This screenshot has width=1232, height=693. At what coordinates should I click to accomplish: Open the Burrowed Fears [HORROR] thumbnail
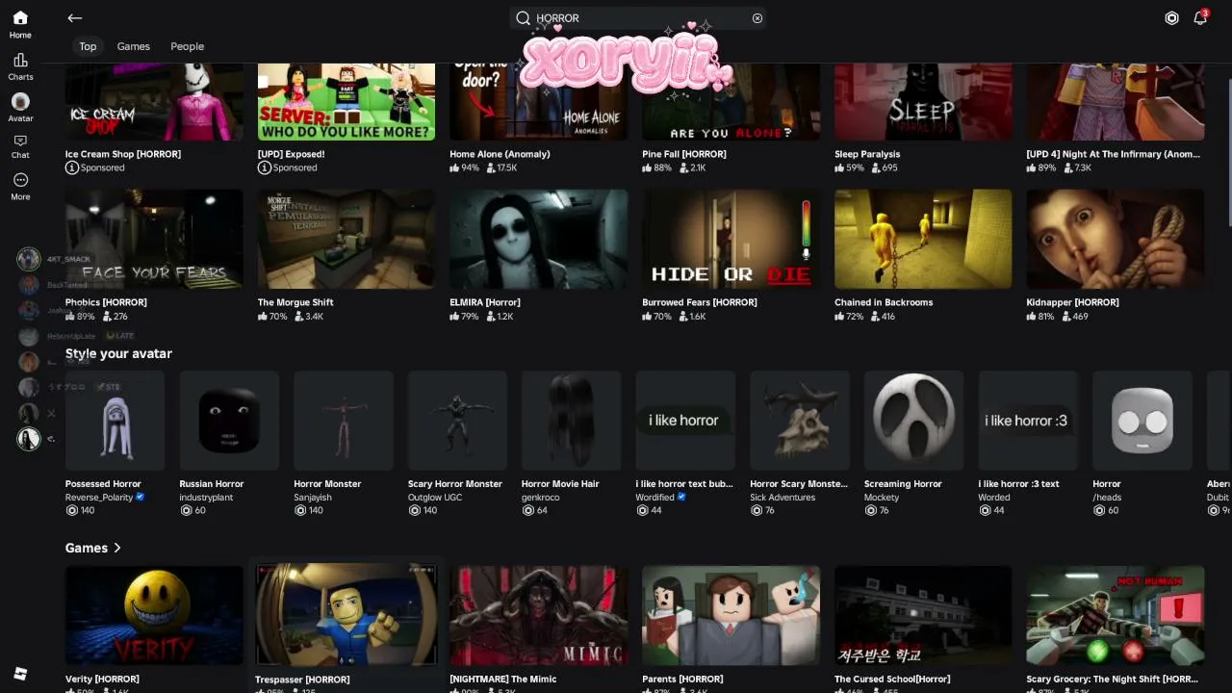point(731,239)
